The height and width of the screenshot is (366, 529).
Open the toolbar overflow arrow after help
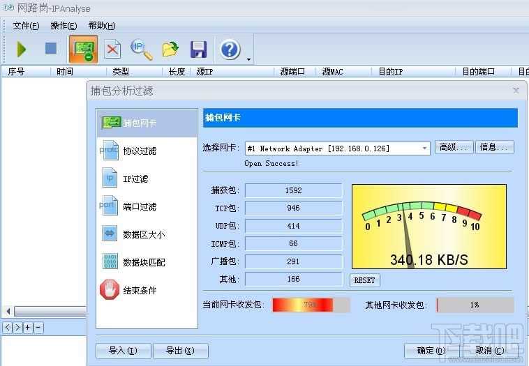tap(248, 59)
